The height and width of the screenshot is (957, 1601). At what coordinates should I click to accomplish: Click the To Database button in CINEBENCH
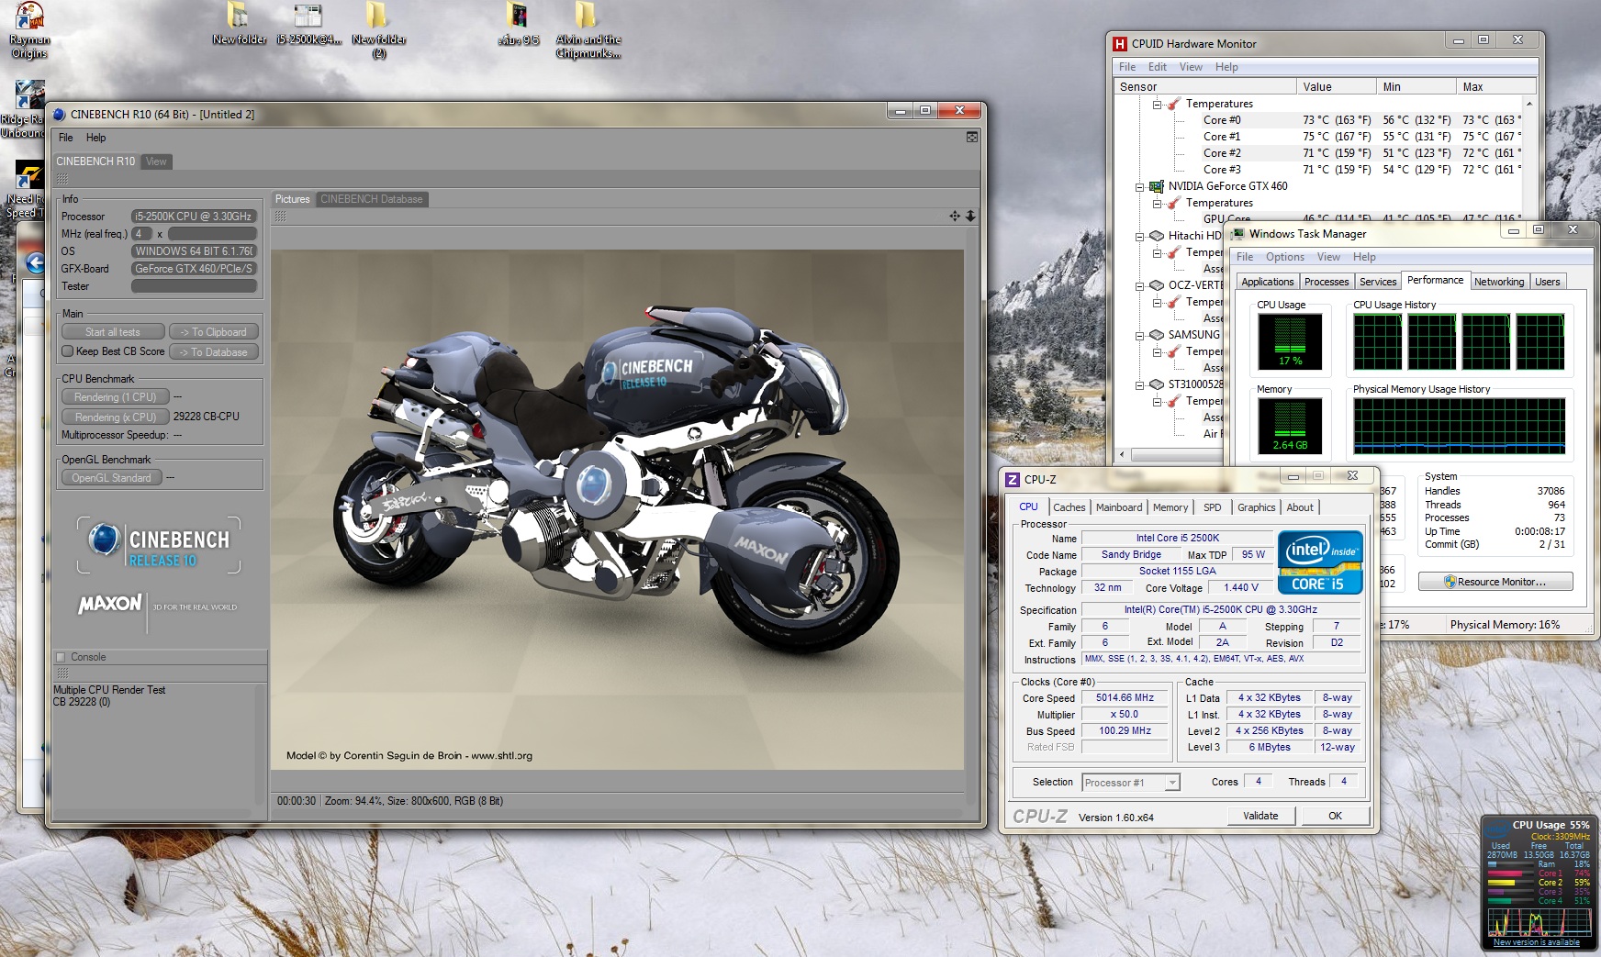(x=214, y=352)
